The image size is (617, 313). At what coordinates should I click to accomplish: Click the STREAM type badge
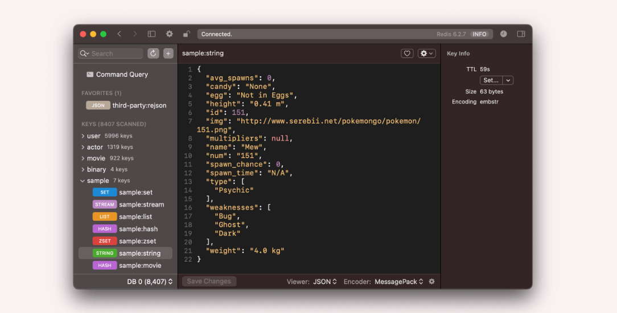105,204
